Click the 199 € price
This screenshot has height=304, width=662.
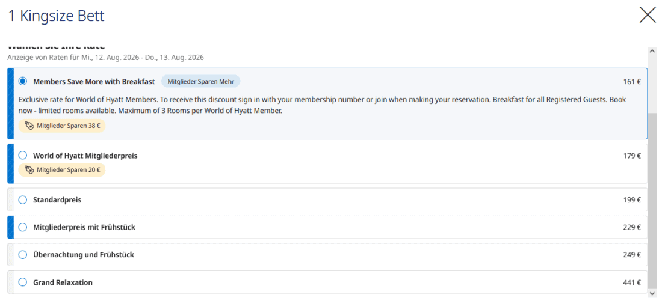631,200
